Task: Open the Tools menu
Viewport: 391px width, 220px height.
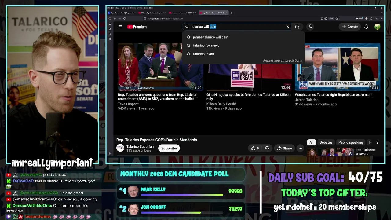Action: pos(146,8)
